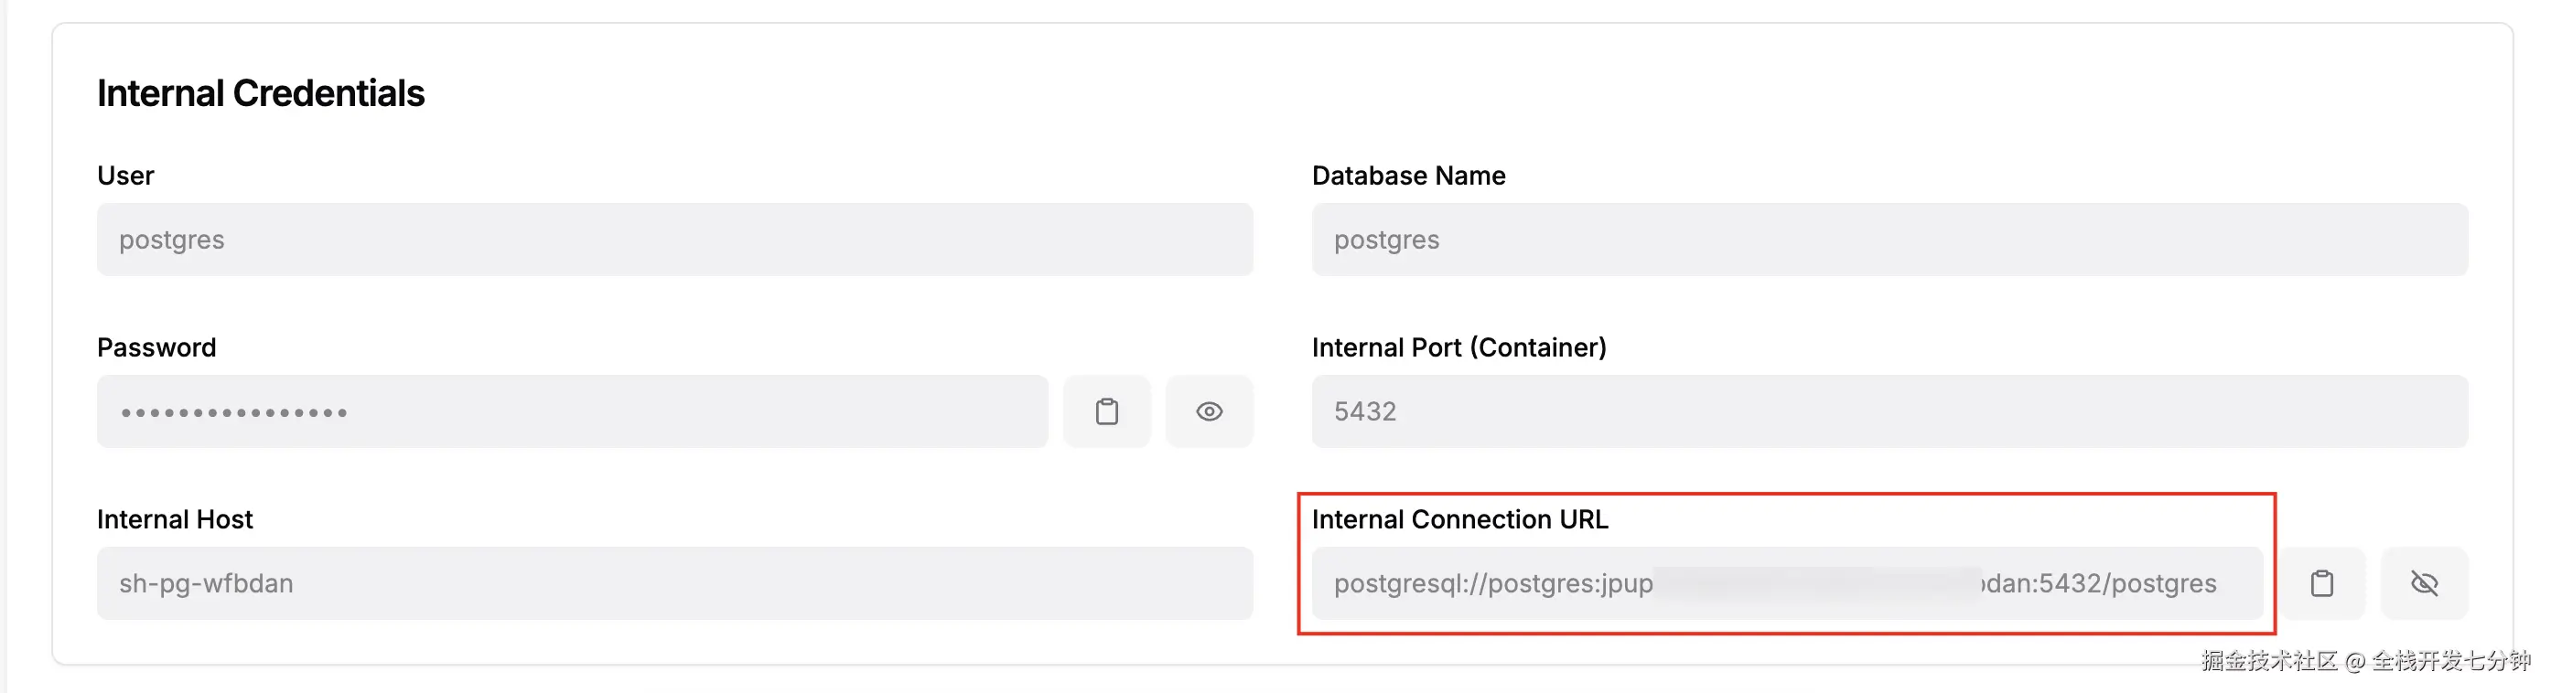Click the Database Name label
This screenshot has height=693, width=2551.
1407,176
